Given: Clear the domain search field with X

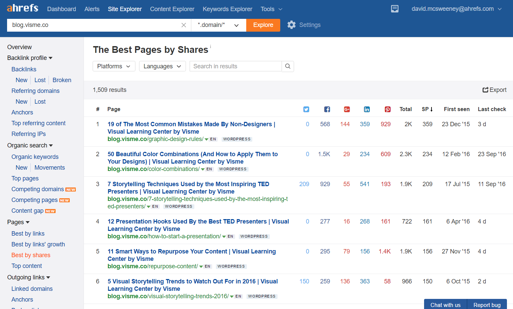Looking at the screenshot, I should 184,25.
